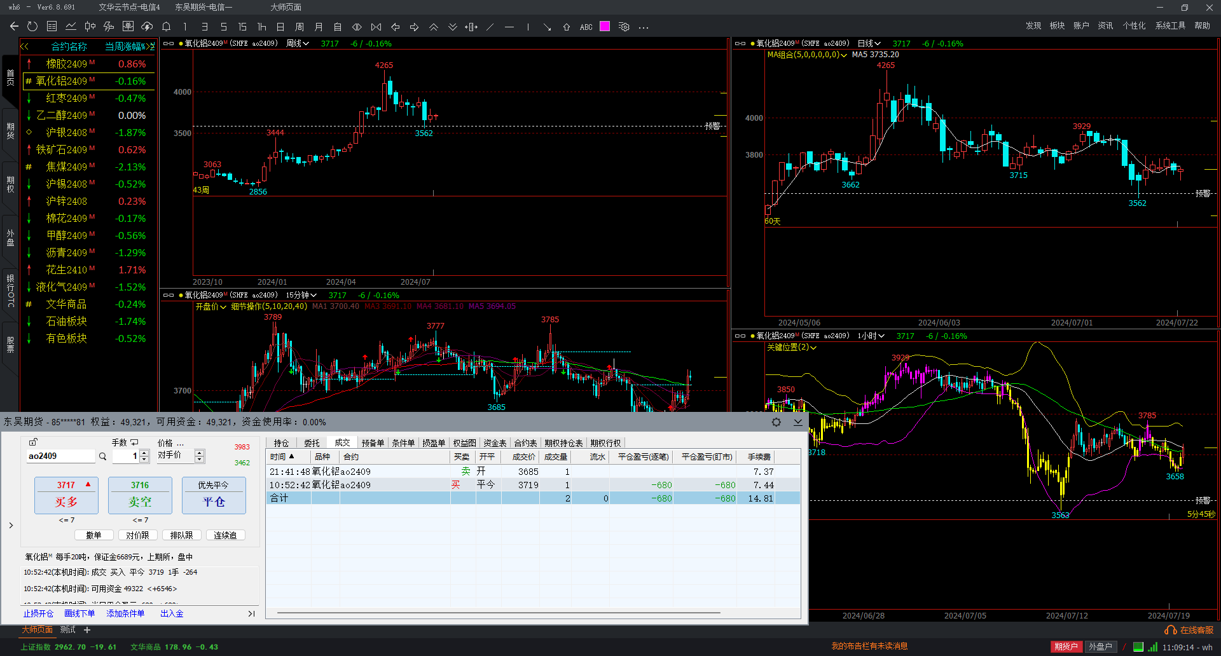Switch to the 持仓 tab
Image resolution: width=1221 pixels, height=656 pixels.
[x=281, y=443]
